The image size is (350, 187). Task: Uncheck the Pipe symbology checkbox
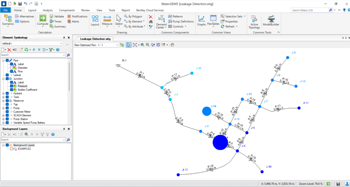coord(8,60)
